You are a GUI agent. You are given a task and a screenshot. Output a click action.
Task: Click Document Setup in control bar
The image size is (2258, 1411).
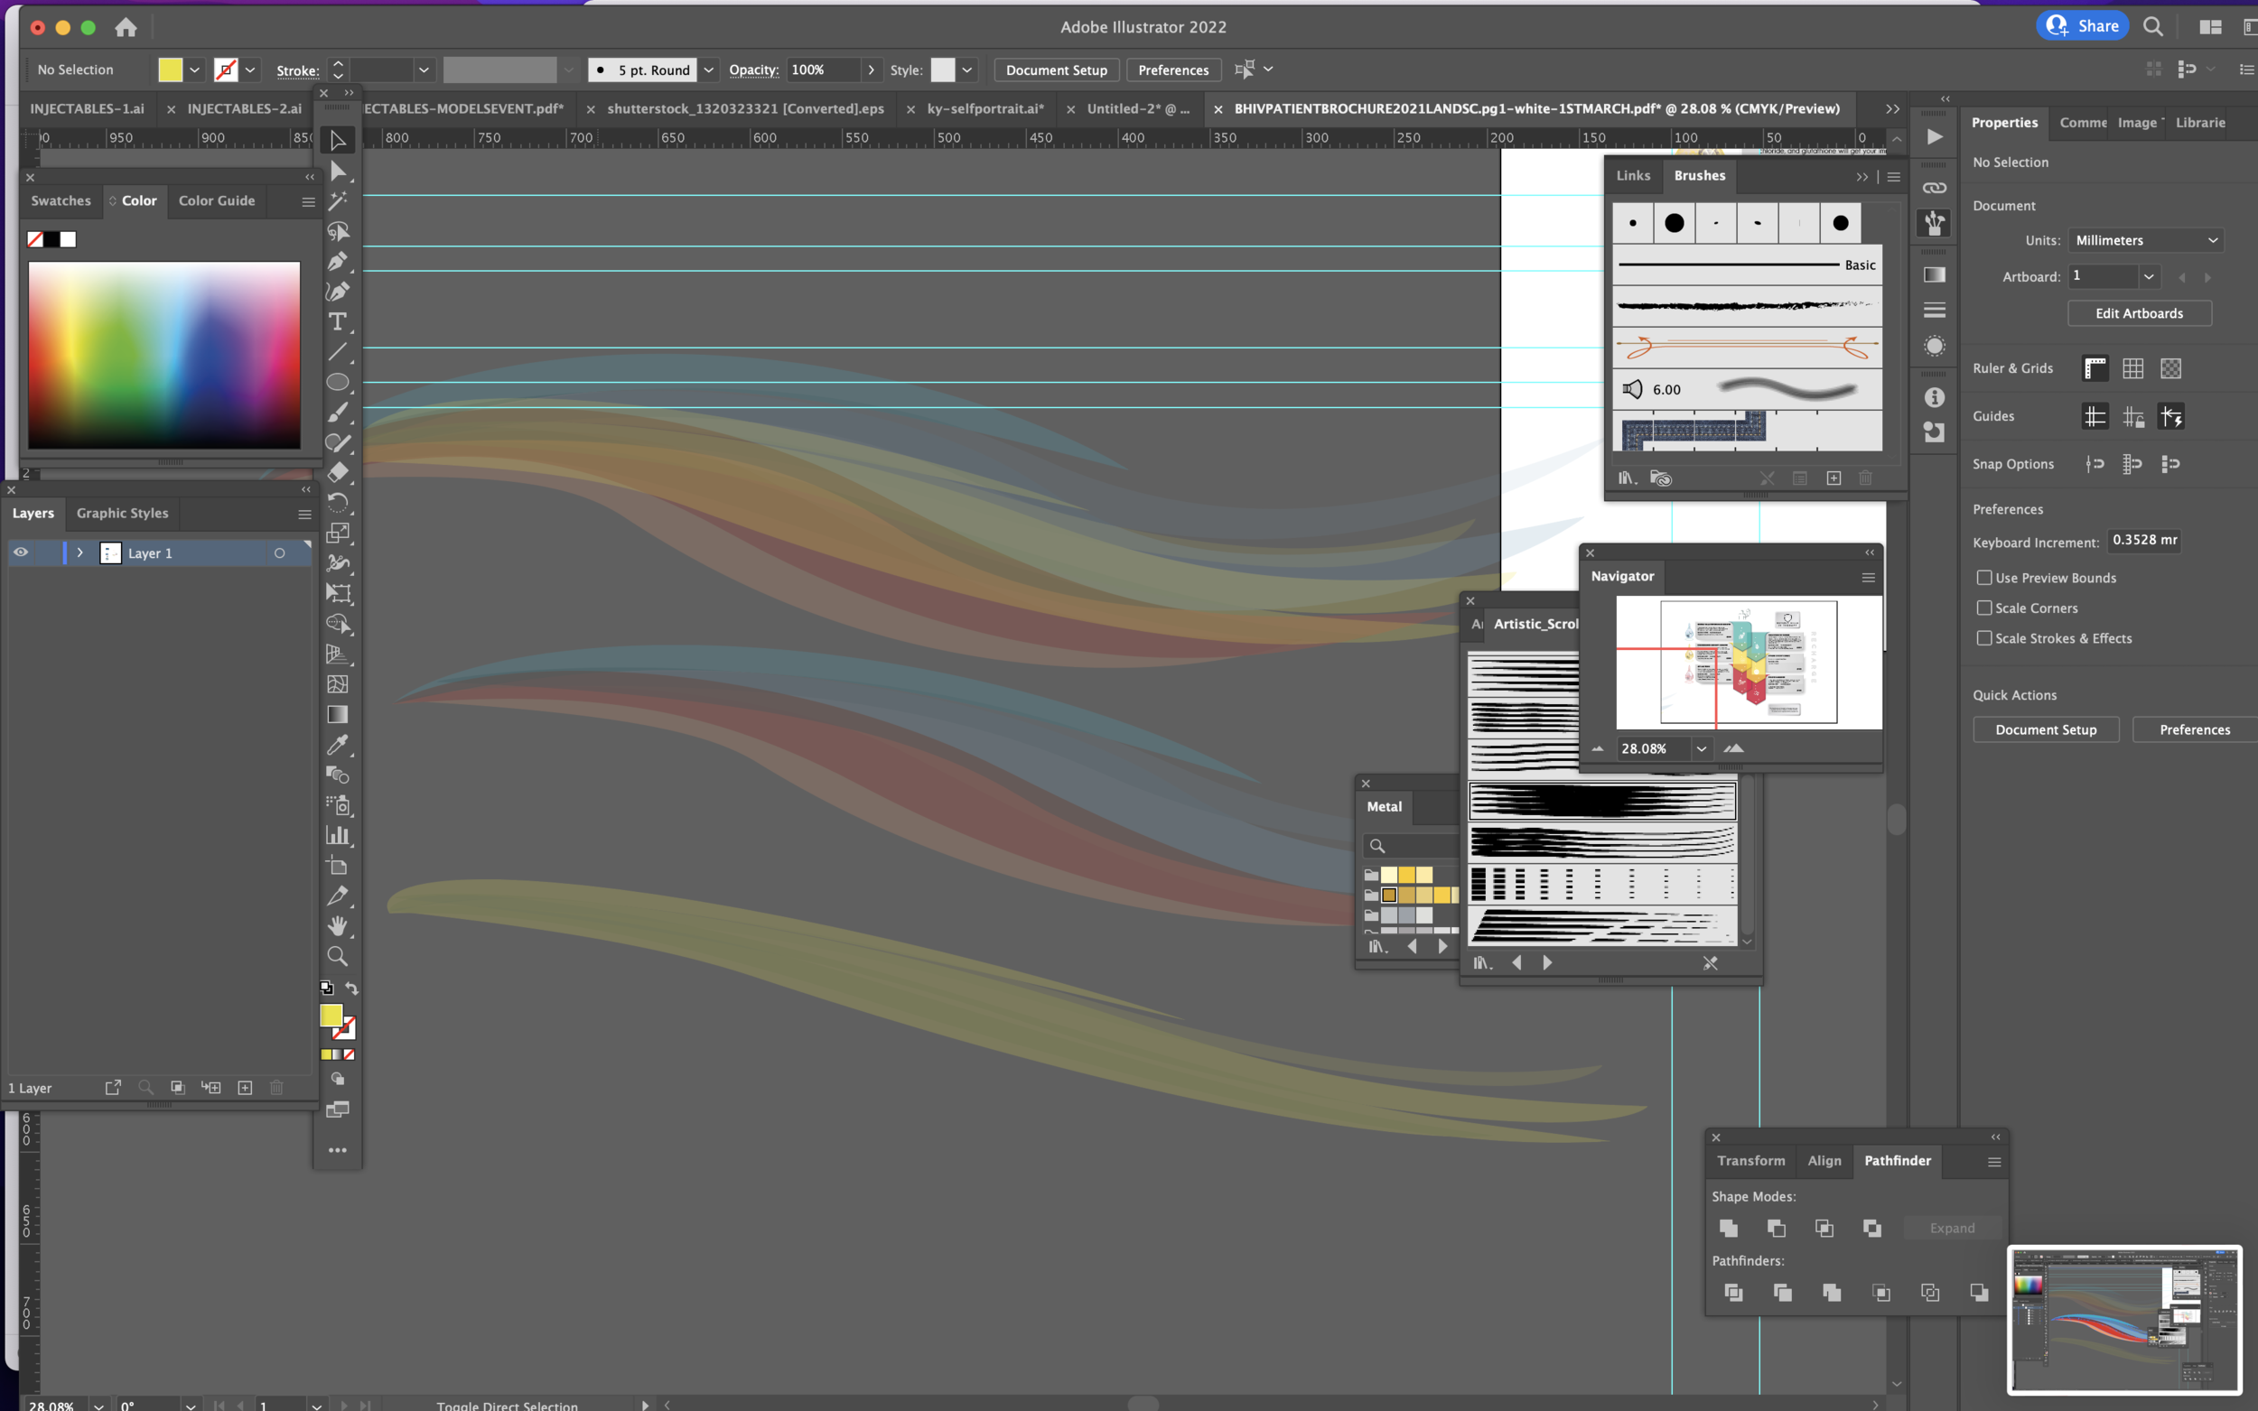click(1056, 70)
